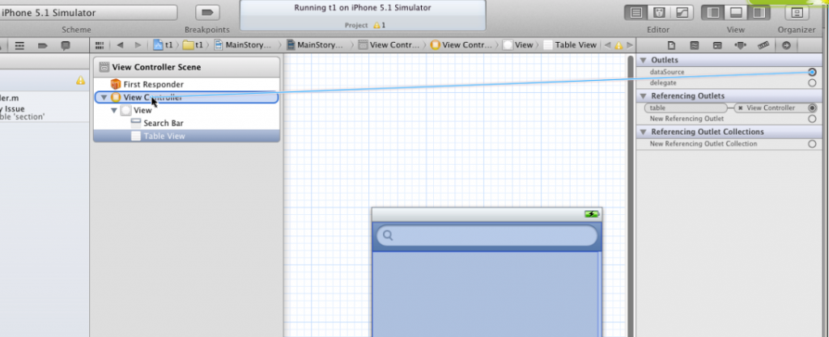Open the Attributes inspector
Image resolution: width=829 pixels, height=337 pixels.
coord(740,45)
